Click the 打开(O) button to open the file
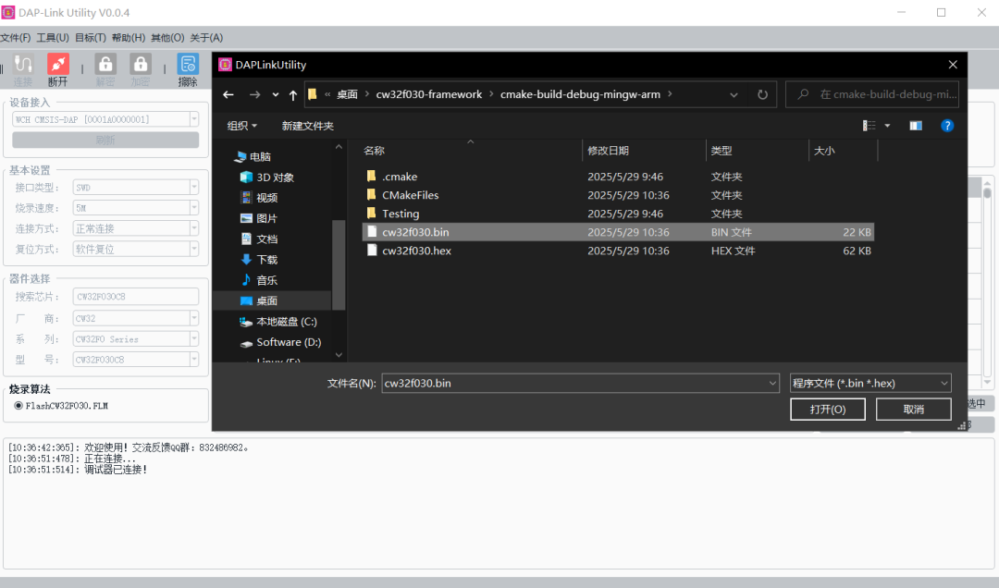Viewport: 999px width, 588px height. pyautogui.click(x=827, y=409)
